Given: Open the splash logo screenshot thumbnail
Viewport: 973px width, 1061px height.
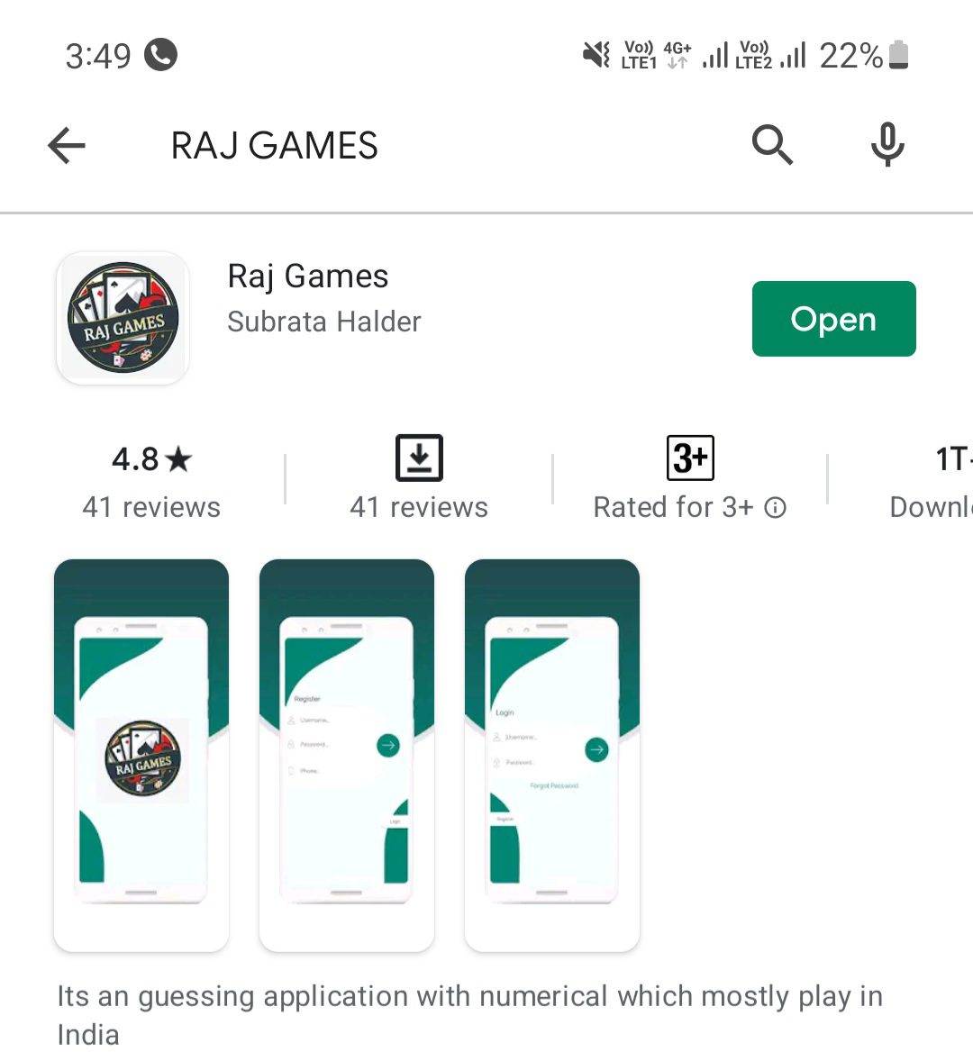Looking at the screenshot, I should click(141, 755).
